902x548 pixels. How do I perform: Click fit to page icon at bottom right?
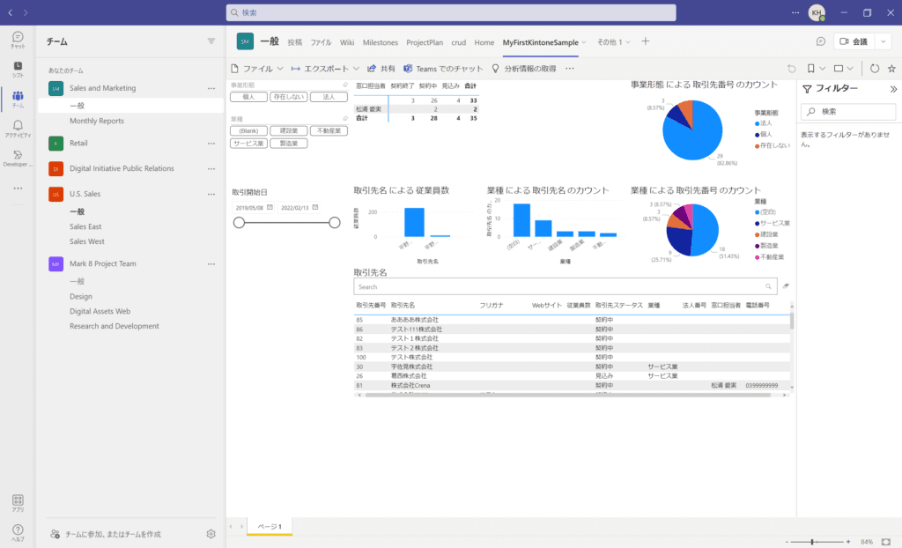(886, 542)
